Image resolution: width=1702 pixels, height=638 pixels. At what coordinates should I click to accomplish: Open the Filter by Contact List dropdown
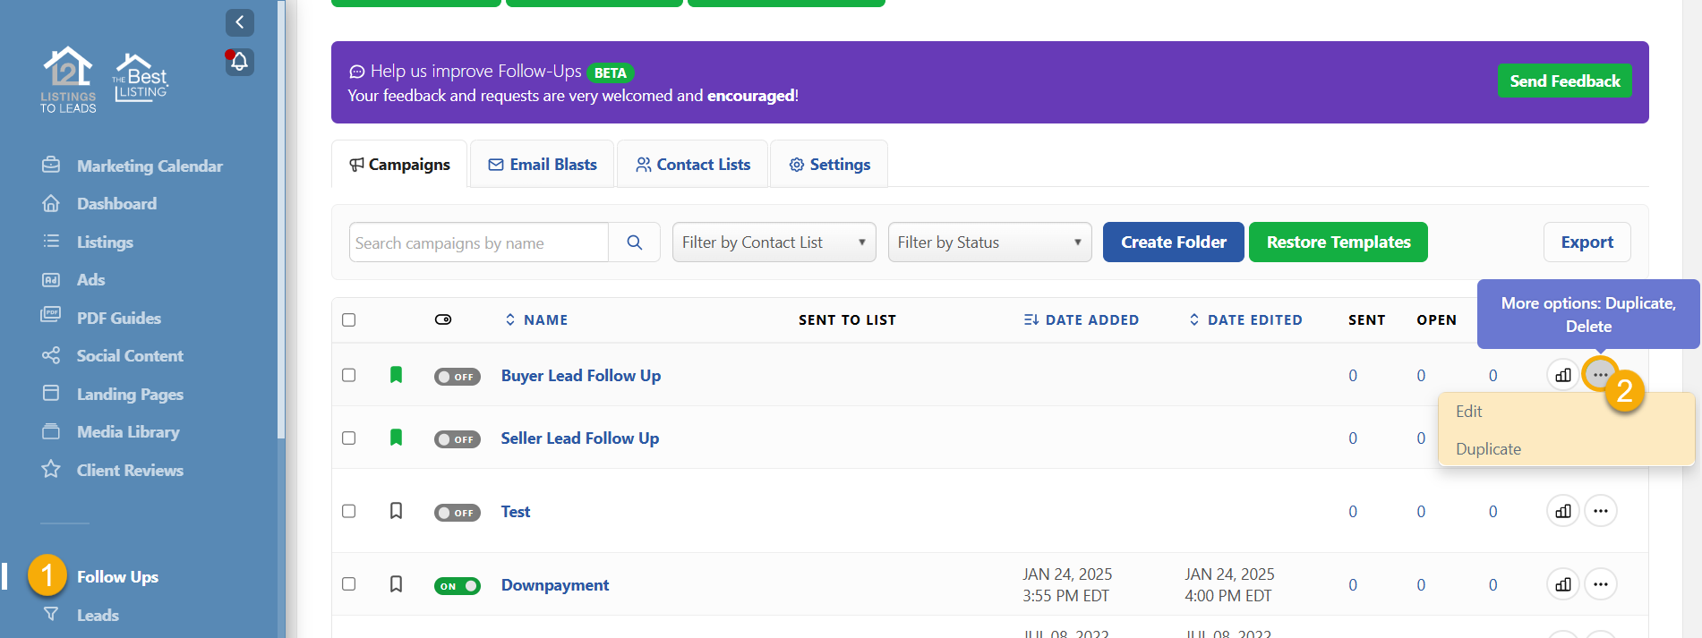pos(774,242)
